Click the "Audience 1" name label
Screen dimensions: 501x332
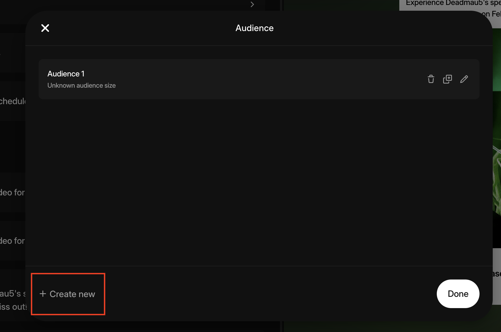pos(66,74)
